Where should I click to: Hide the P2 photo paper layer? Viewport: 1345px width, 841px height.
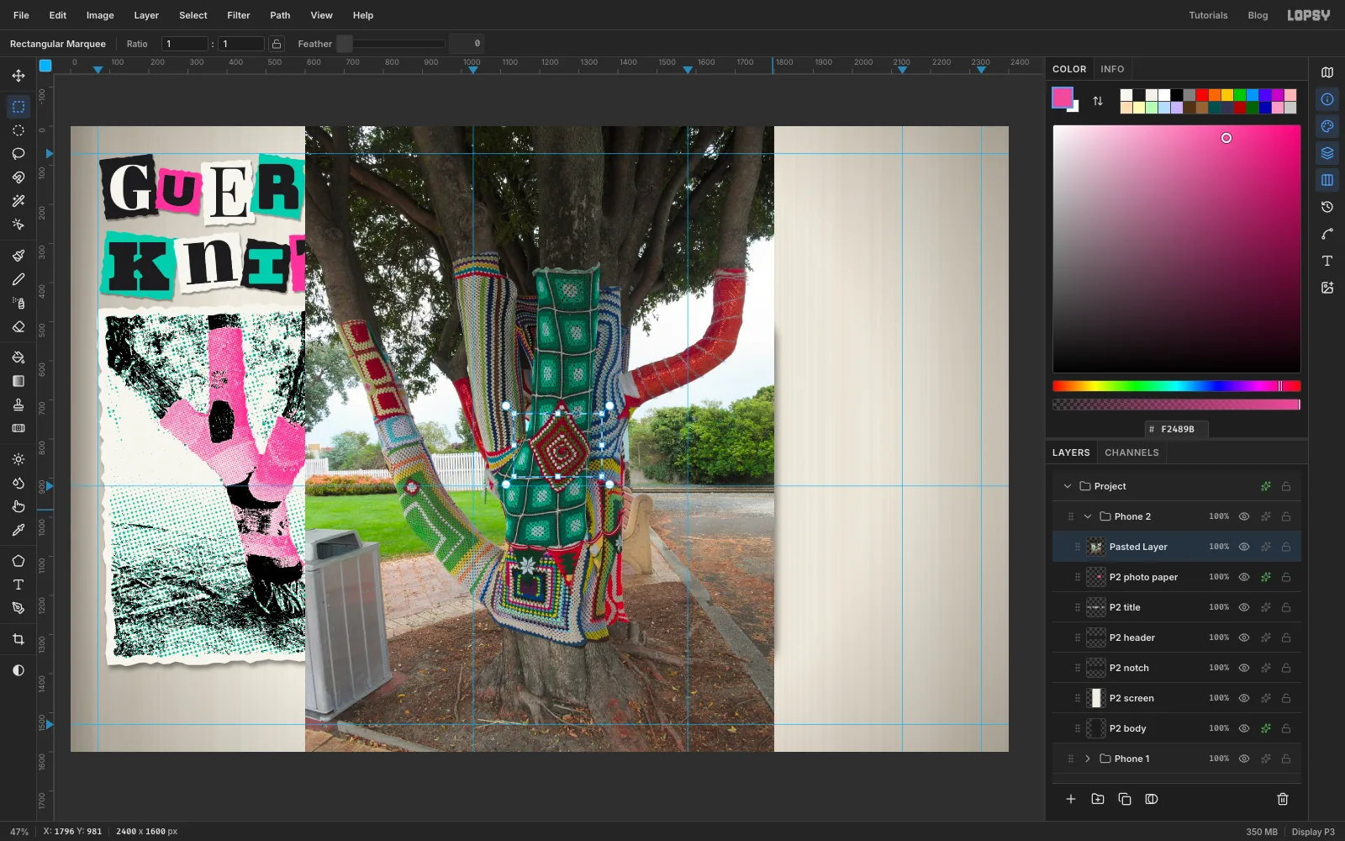coord(1244,577)
